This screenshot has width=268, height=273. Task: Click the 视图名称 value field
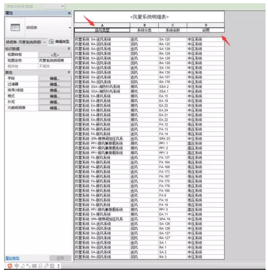pyautogui.click(x=55, y=61)
